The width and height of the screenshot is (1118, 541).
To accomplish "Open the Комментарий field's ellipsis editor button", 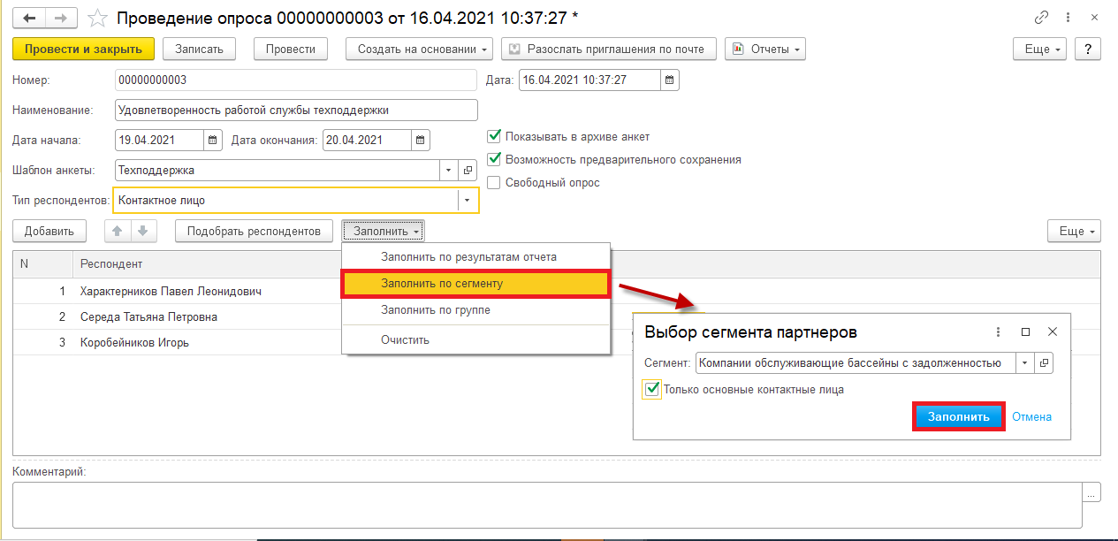I will pyautogui.click(x=1091, y=492).
